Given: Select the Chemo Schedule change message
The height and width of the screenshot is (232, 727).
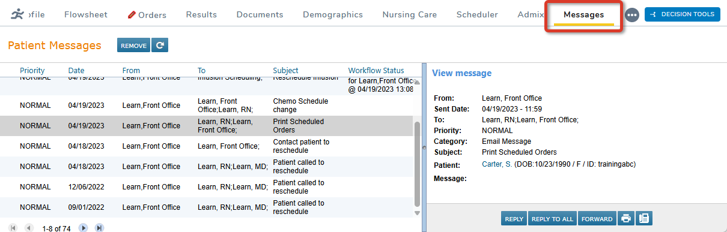Looking at the screenshot, I should 207,106.
